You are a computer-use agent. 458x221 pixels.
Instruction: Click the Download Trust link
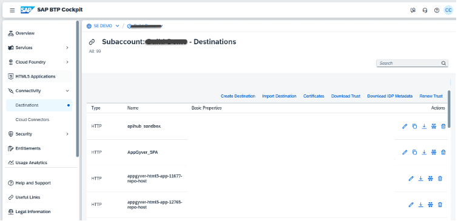pyautogui.click(x=346, y=96)
